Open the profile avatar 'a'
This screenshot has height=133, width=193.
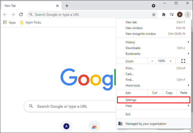pyautogui.click(x=180, y=14)
